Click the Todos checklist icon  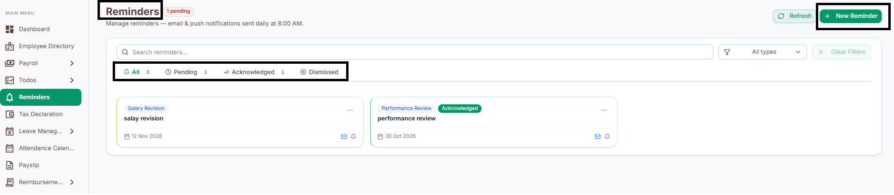(x=9, y=80)
